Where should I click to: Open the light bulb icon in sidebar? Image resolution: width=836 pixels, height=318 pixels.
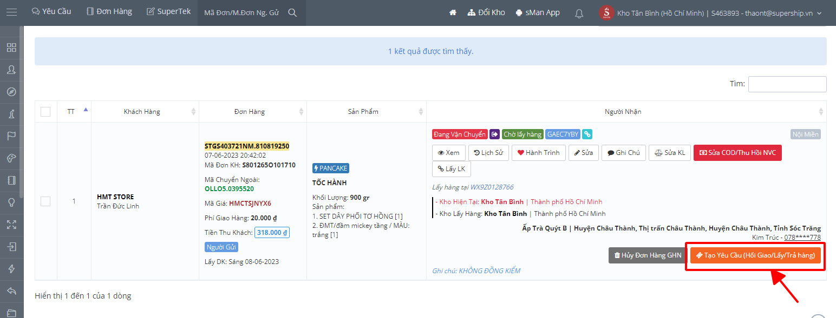(x=11, y=202)
